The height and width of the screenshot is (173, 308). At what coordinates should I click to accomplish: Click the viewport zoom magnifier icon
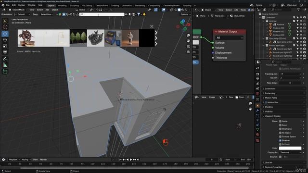[188, 36]
